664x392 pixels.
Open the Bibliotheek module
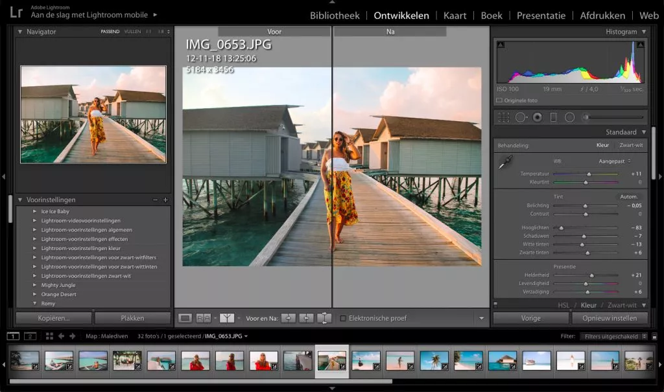click(335, 16)
